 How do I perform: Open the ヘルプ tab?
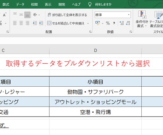76,5
